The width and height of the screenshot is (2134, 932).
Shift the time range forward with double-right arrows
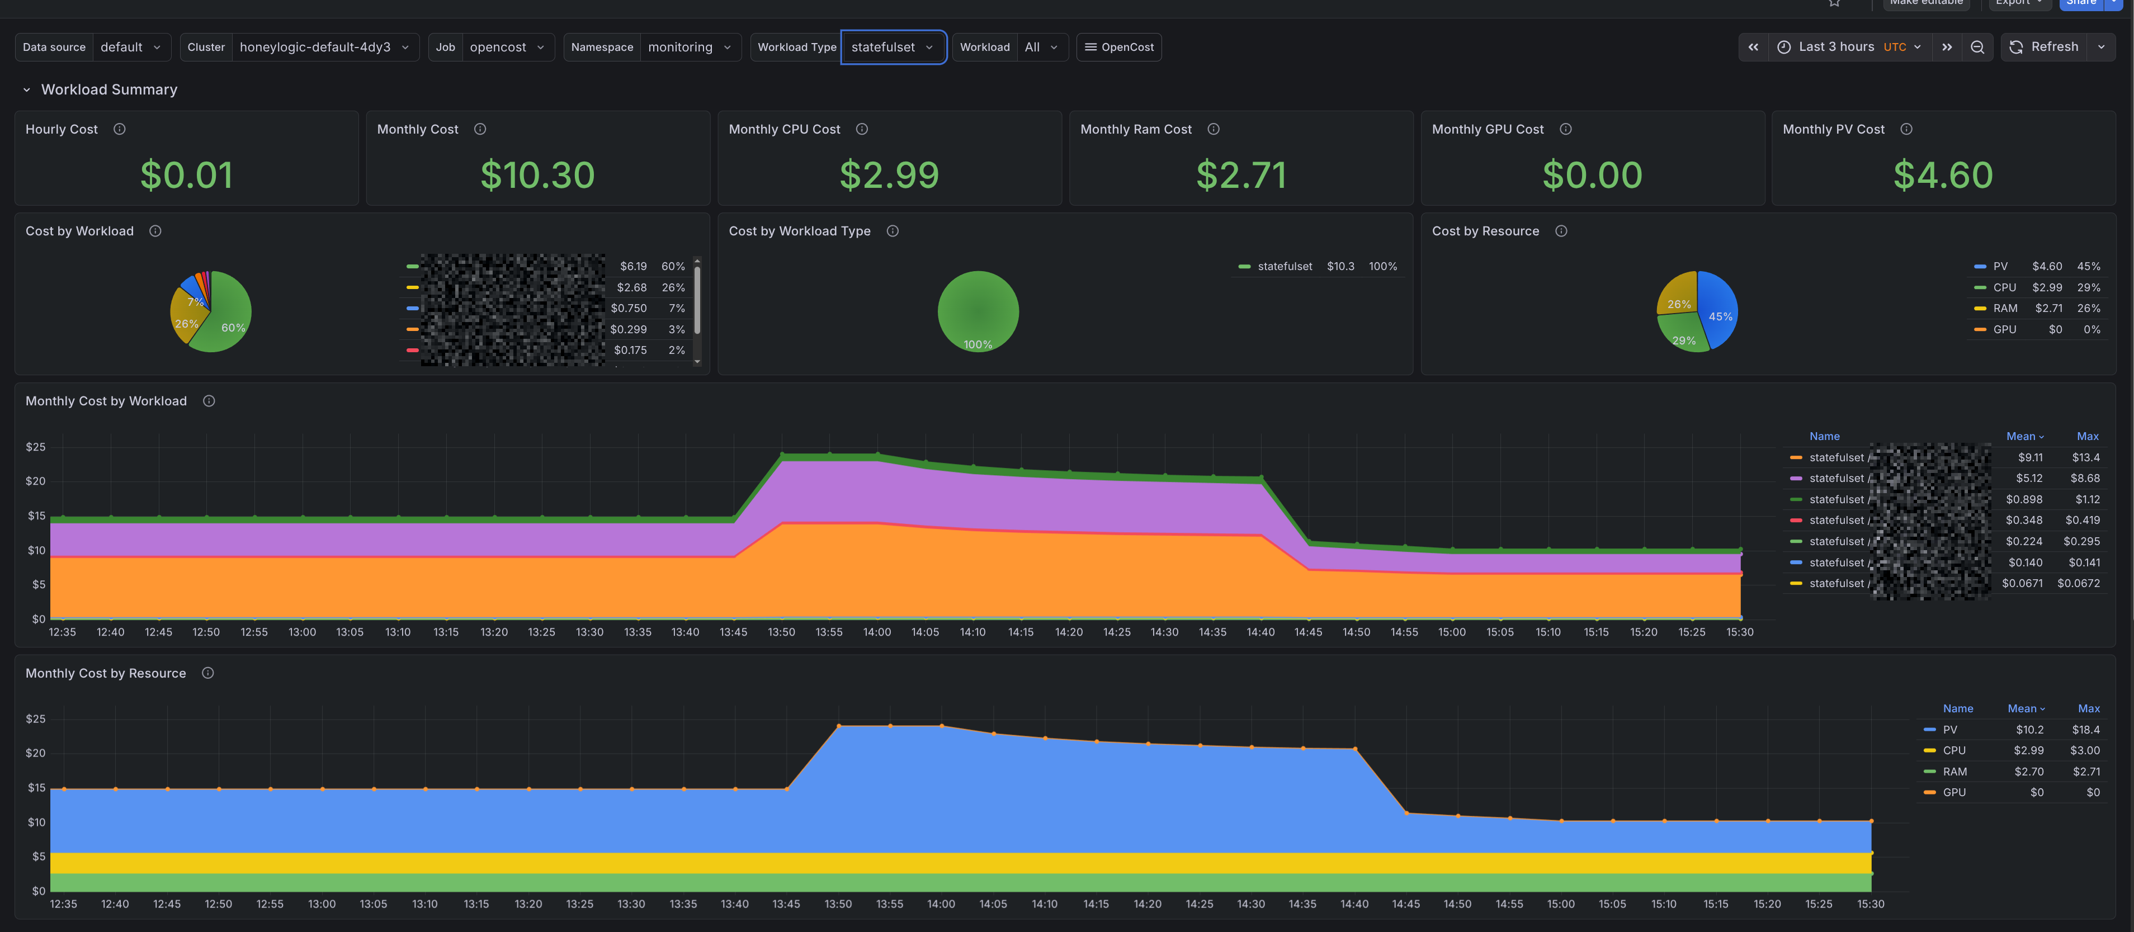point(1947,47)
